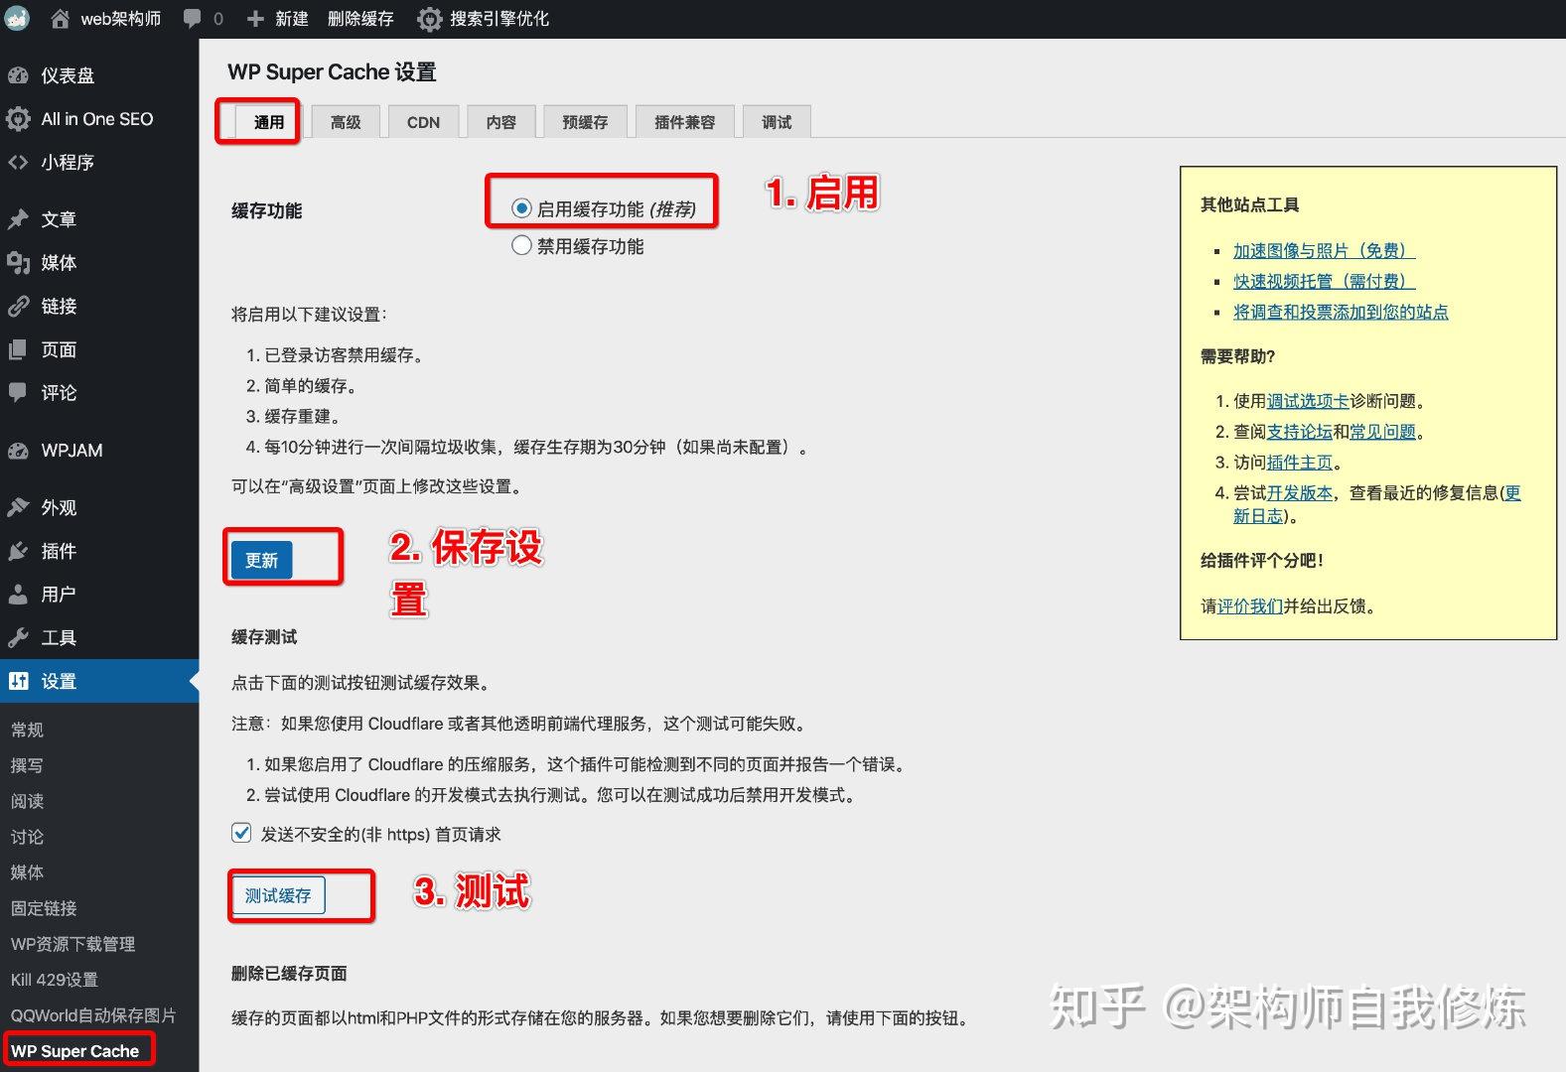Screen dimensions: 1566x1072
Task: Select 启用缓存功能 radio button
Action: (521, 208)
